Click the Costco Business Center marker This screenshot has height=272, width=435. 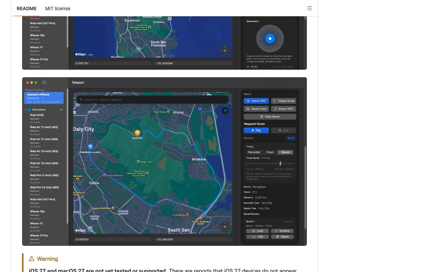click(x=201, y=219)
